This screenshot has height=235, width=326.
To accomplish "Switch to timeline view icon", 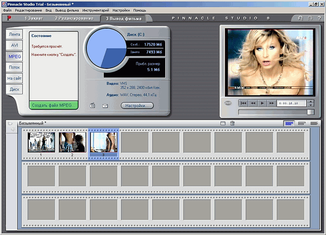I will 302,123.
